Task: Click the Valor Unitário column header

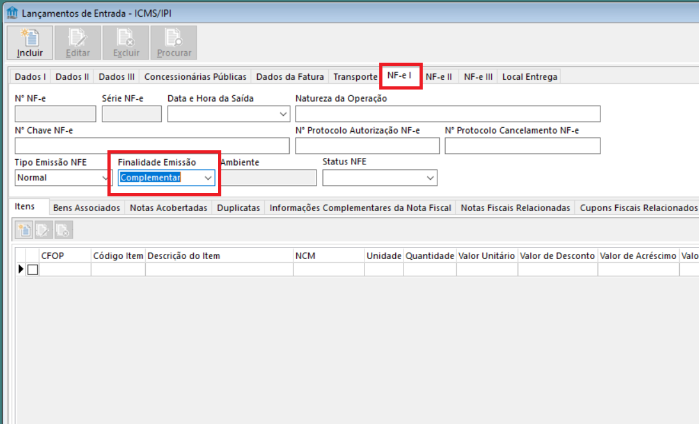Action: [487, 256]
